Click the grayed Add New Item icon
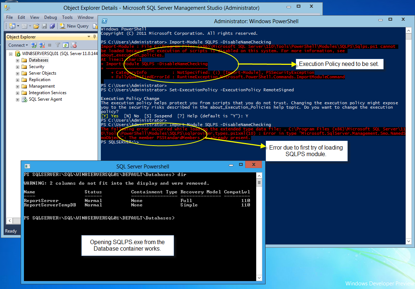 (x=24, y=26)
